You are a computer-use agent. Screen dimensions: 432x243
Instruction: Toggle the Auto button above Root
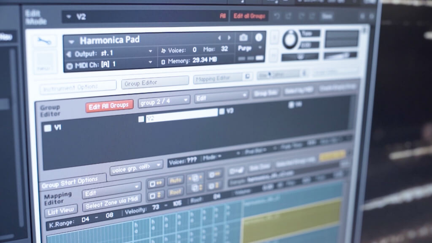click(x=175, y=181)
